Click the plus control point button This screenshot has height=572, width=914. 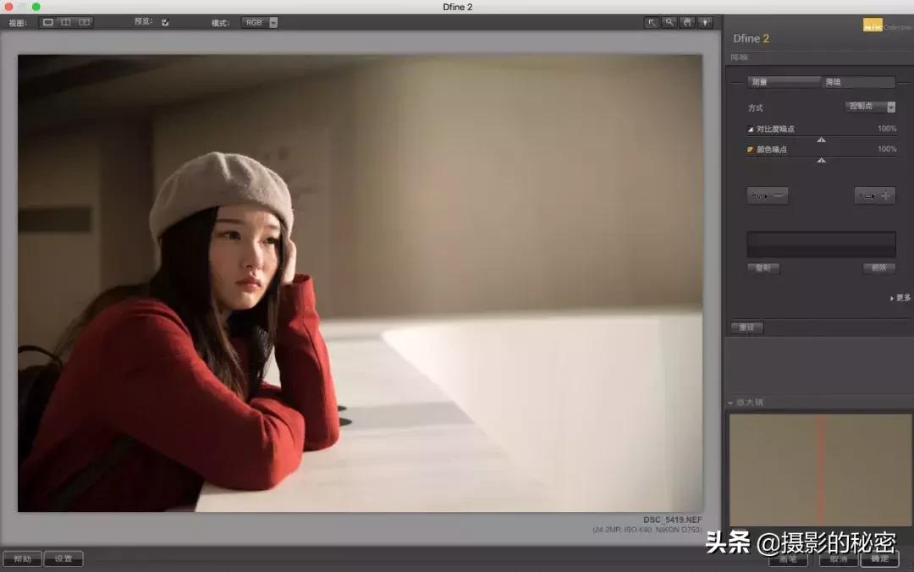point(875,196)
